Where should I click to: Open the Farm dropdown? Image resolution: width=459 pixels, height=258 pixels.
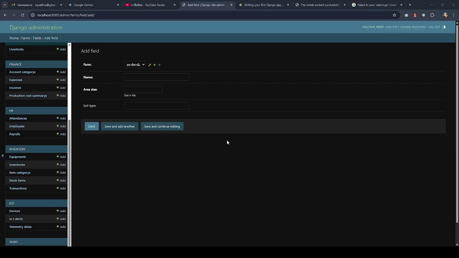pos(135,65)
